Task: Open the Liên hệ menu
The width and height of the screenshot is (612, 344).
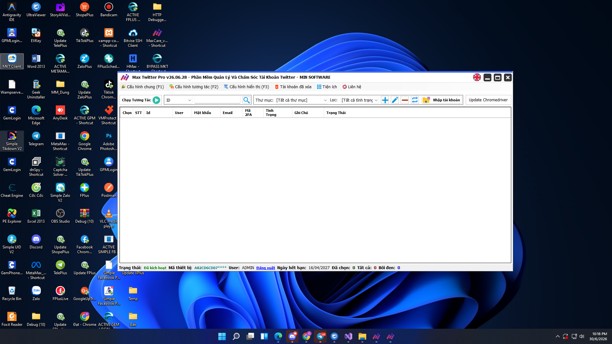Action: click(352, 87)
